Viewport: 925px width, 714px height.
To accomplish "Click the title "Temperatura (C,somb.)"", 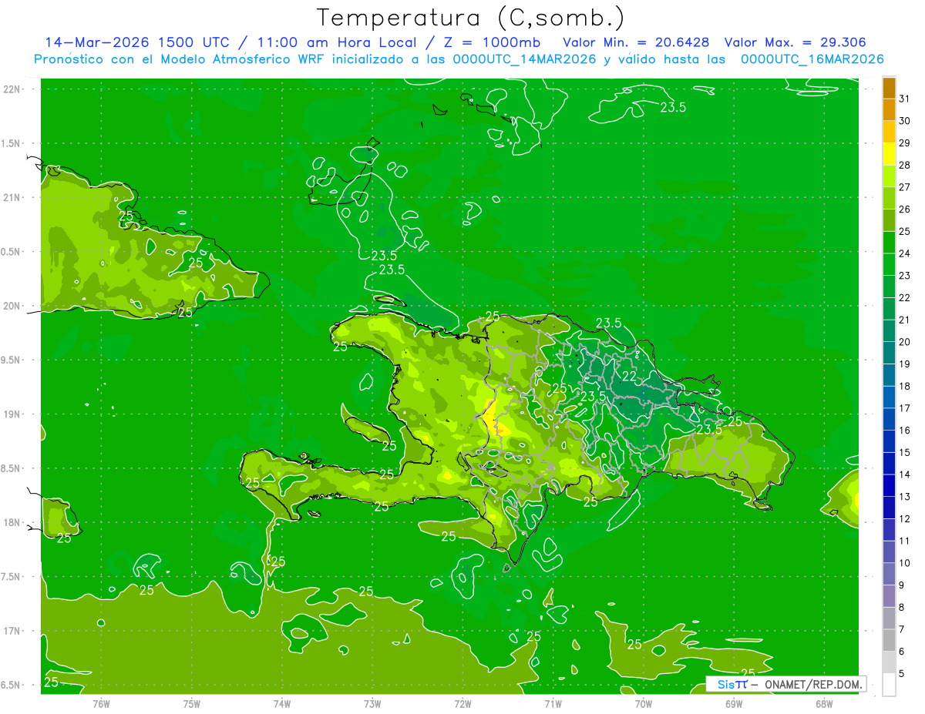I will pos(471,18).
